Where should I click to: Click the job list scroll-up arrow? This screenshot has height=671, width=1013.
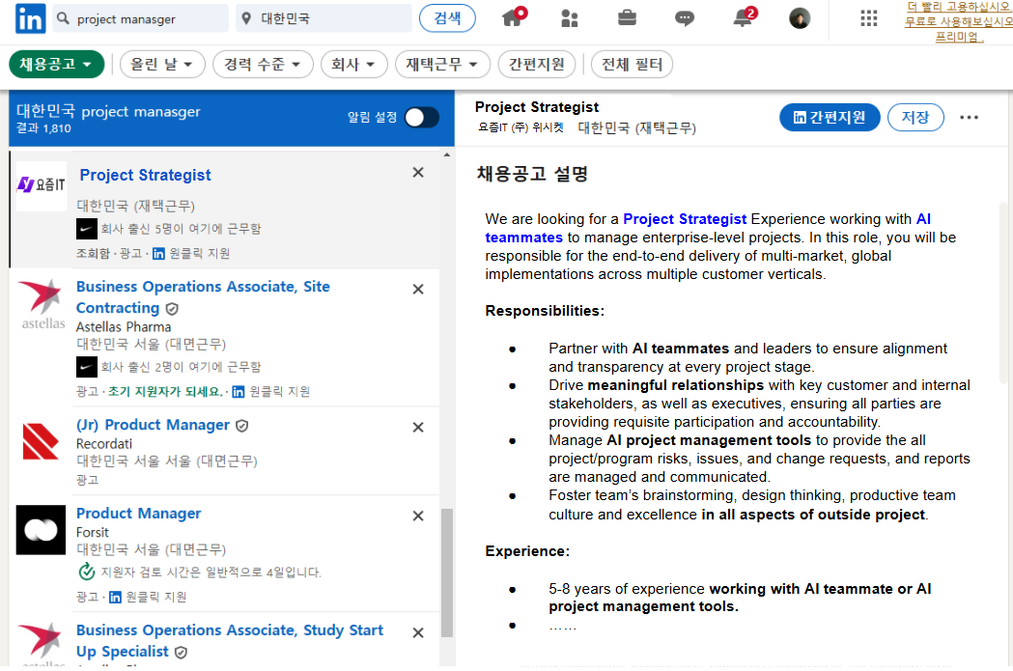click(x=446, y=155)
